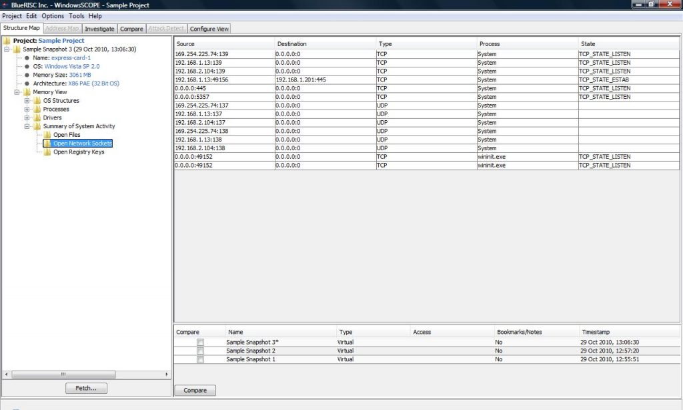Click the Fetch... button
This screenshot has width=683, height=410.
pos(86,388)
